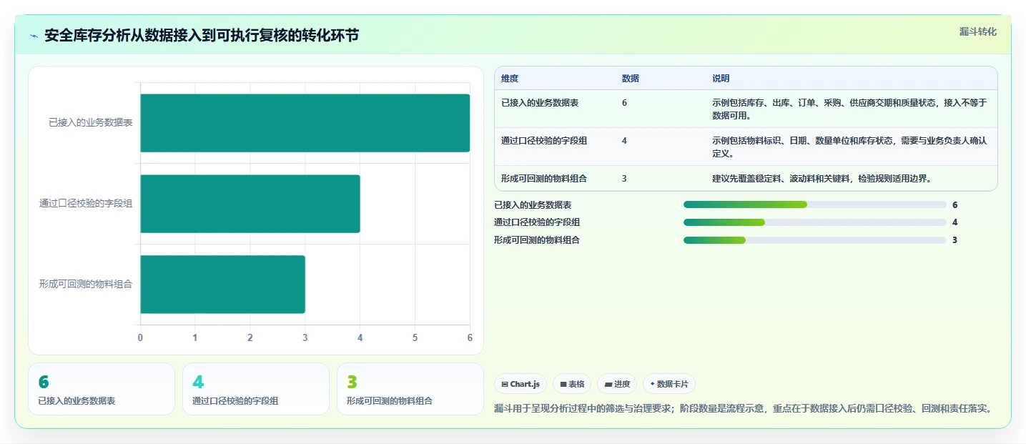Open the stat card showing 6
Screen dimensions: 1026x444
pyautogui.click(x=102, y=389)
